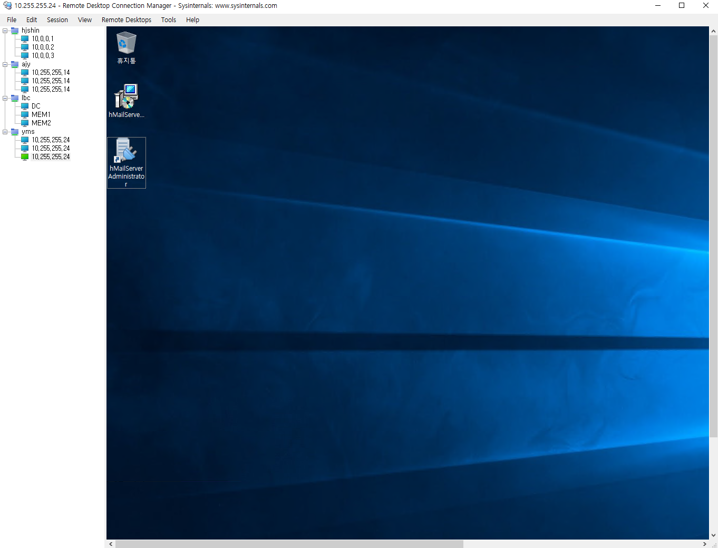The width and height of the screenshot is (718, 548).
Task: Collapse the lbc group
Action: [x=5, y=98]
